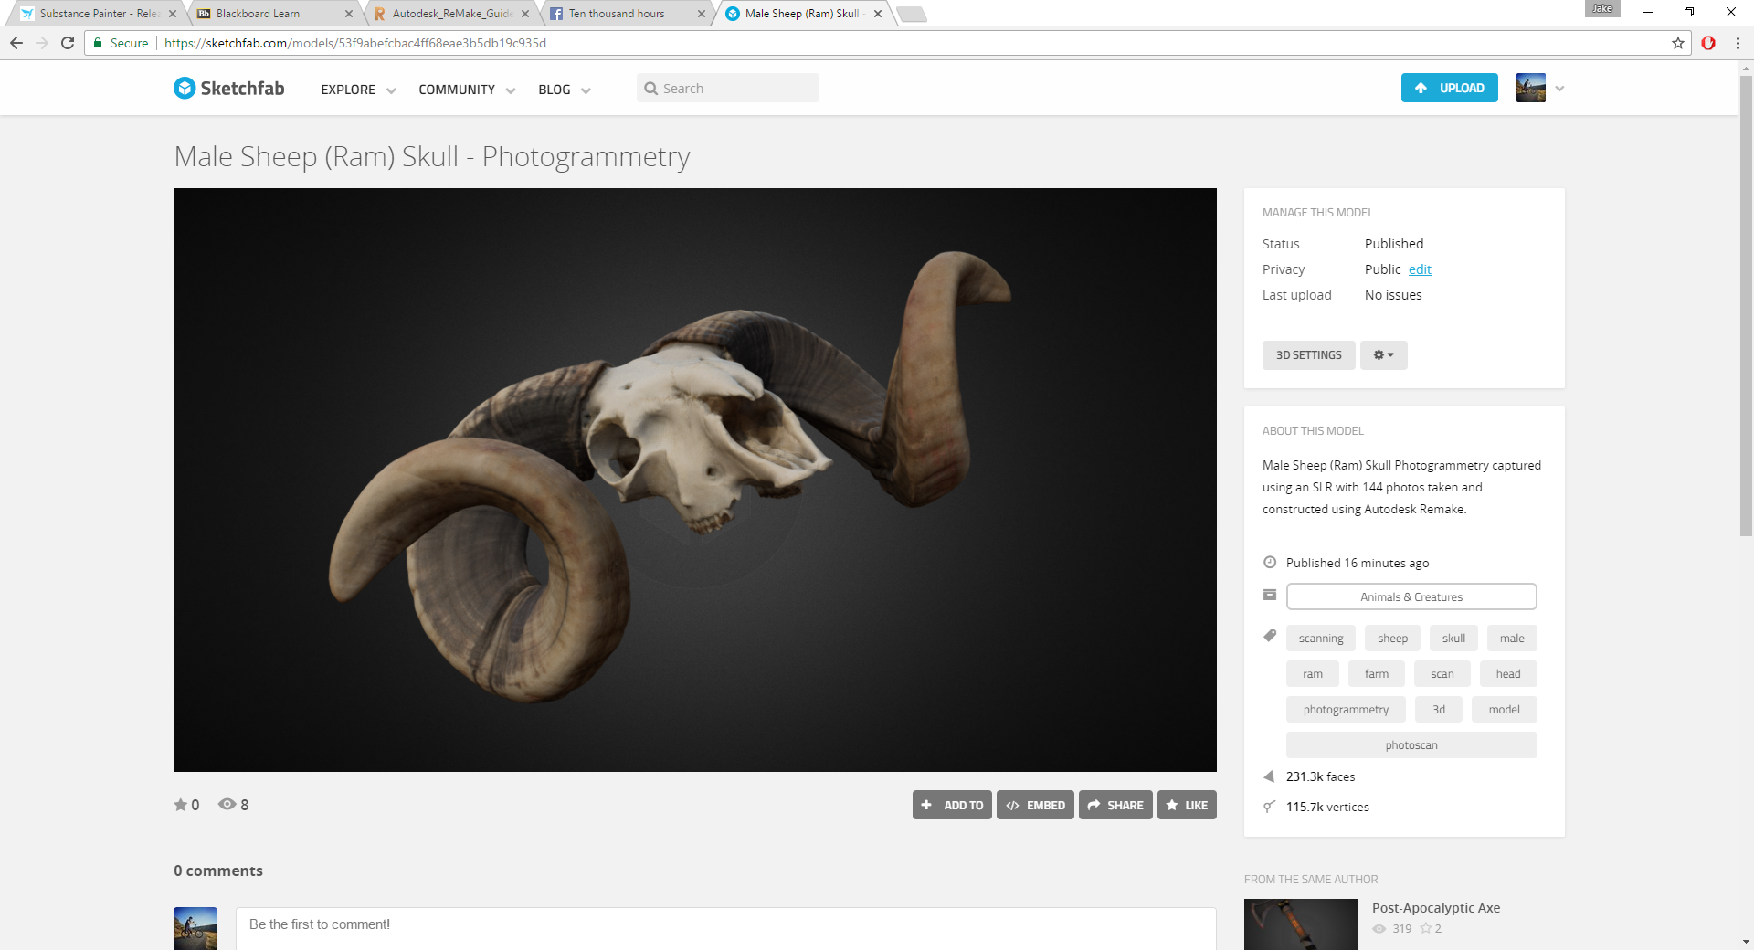Expand the Explore menu
This screenshot has height=950, width=1754.
(x=358, y=90)
